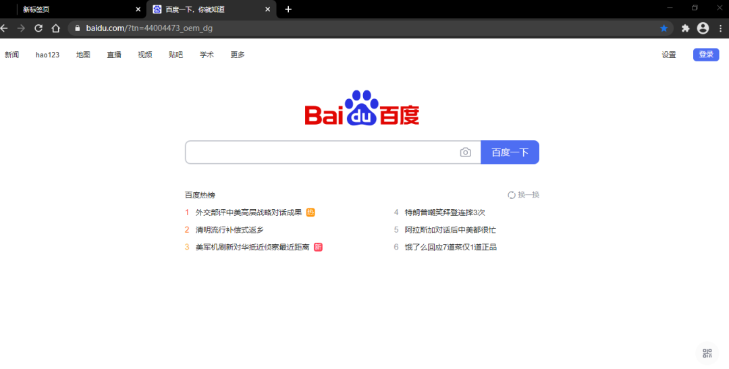
Task: Open hot item 美军机刷新对华抵近侦察最近距离
Action: [x=252, y=247]
